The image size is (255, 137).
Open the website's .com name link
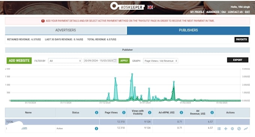[x=24, y=128]
